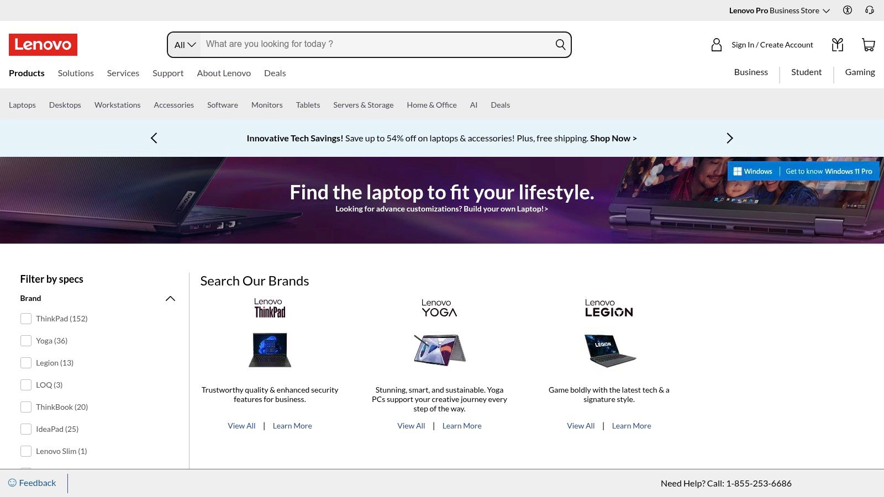Click the user account icon

pos(717,45)
